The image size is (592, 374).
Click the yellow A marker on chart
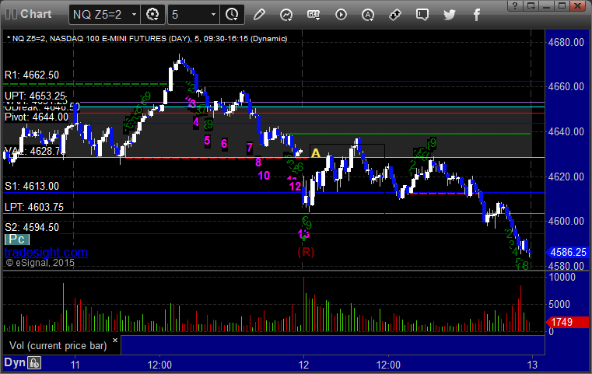tap(316, 153)
